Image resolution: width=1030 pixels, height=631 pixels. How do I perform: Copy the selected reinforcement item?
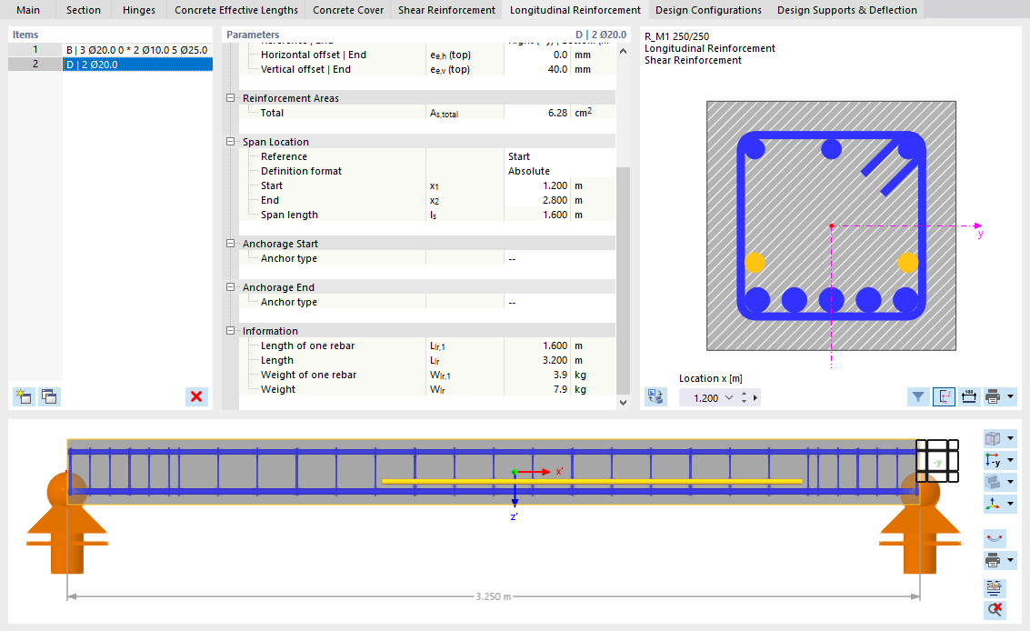49,396
